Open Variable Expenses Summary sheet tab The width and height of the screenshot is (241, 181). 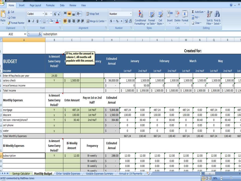[99, 174]
